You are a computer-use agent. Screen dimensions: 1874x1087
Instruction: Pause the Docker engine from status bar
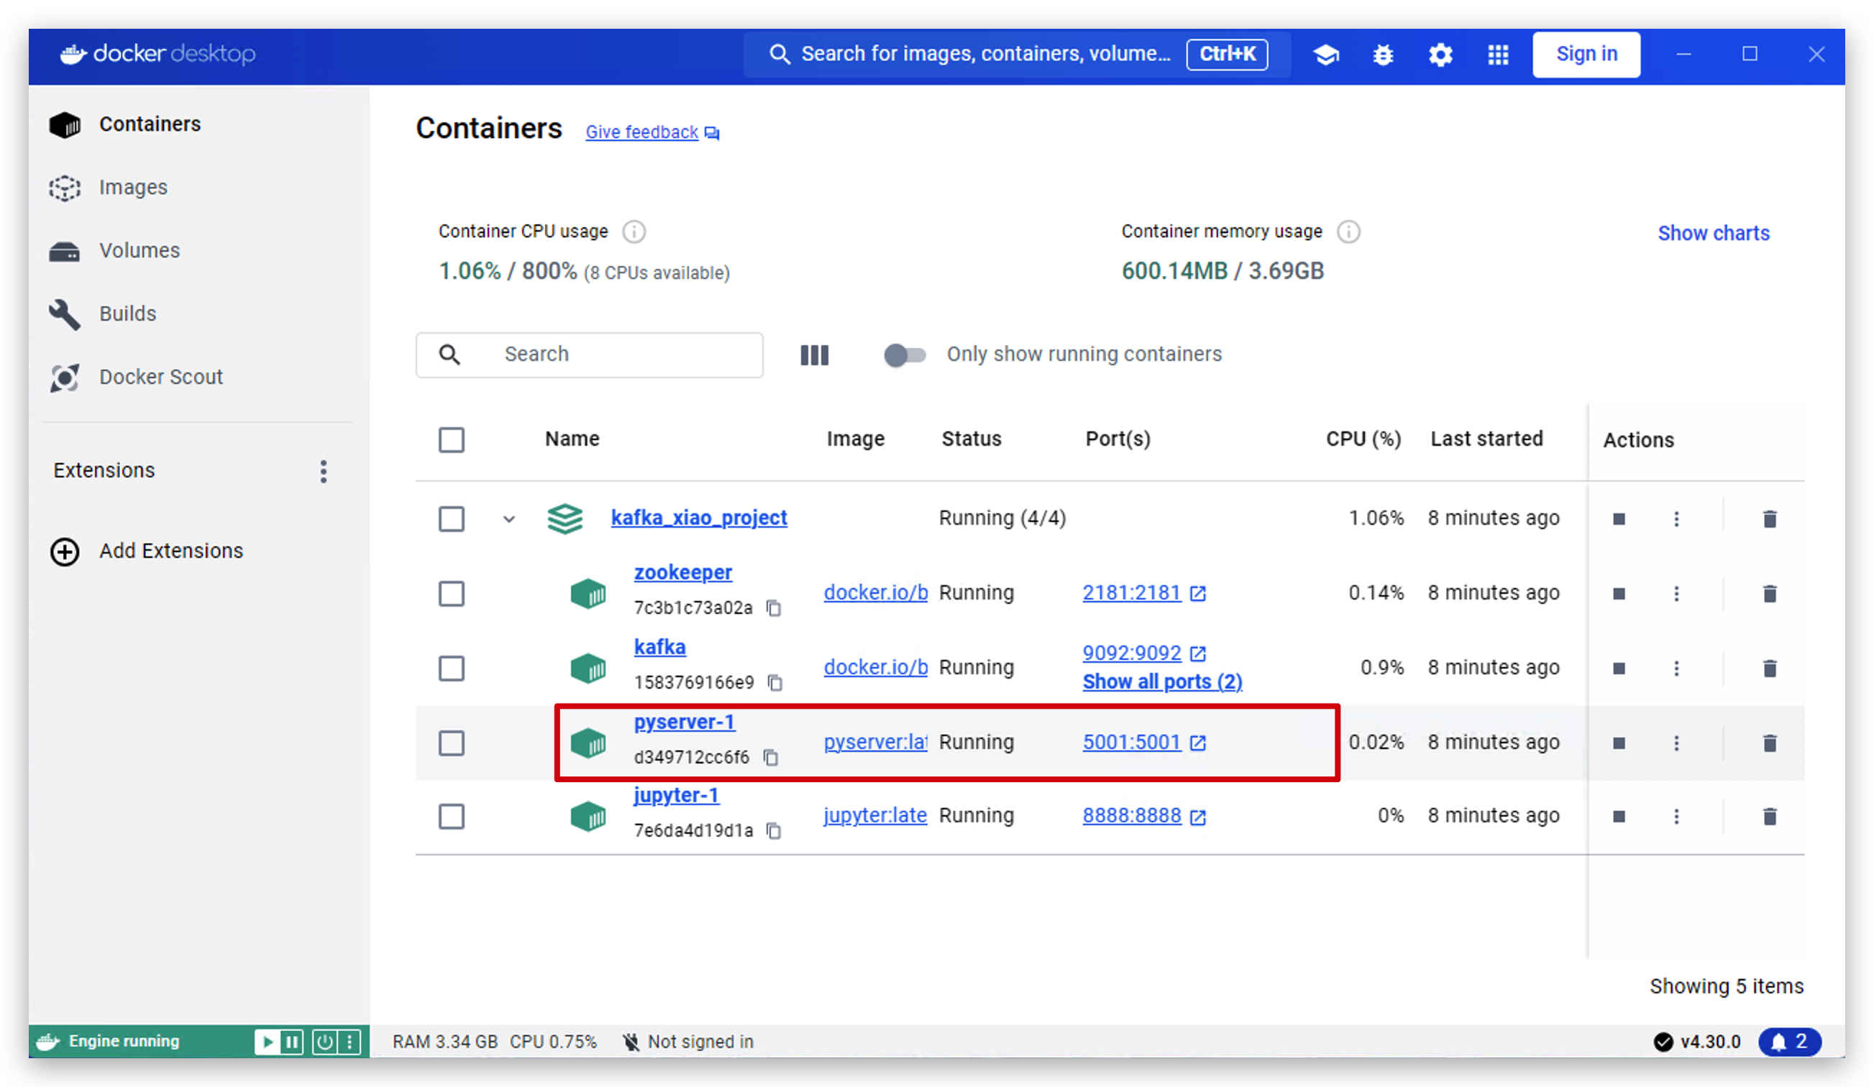(x=291, y=1042)
